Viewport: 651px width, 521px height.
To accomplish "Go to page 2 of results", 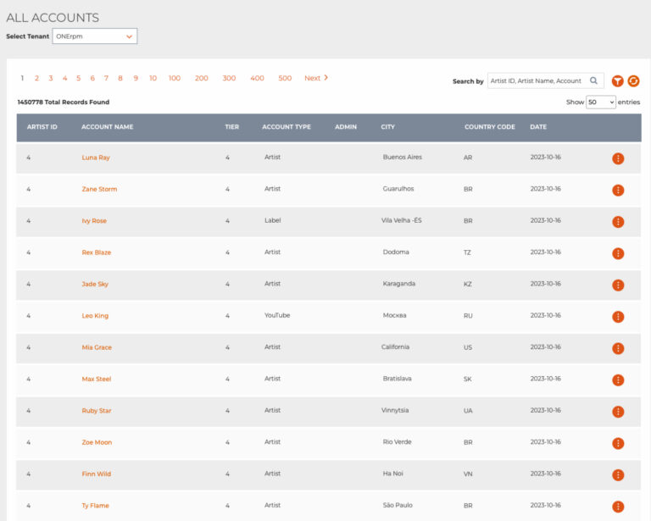I will [36, 78].
